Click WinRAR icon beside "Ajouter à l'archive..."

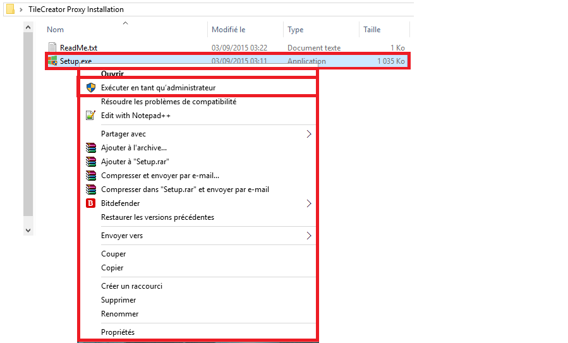90,148
